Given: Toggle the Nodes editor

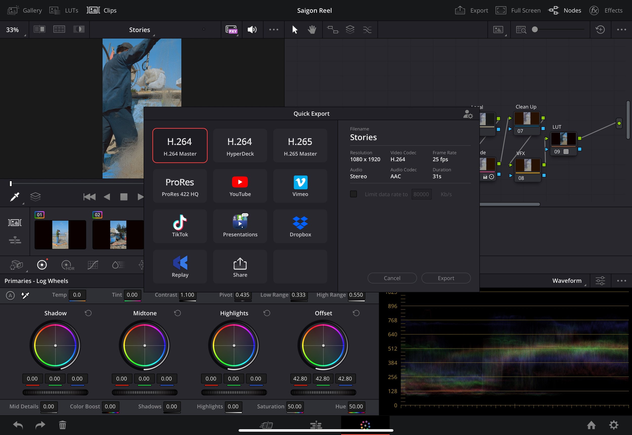Looking at the screenshot, I should [565, 10].
